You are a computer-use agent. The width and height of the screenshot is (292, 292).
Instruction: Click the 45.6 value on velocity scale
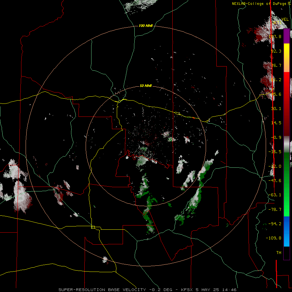click(x=276, y=94)
